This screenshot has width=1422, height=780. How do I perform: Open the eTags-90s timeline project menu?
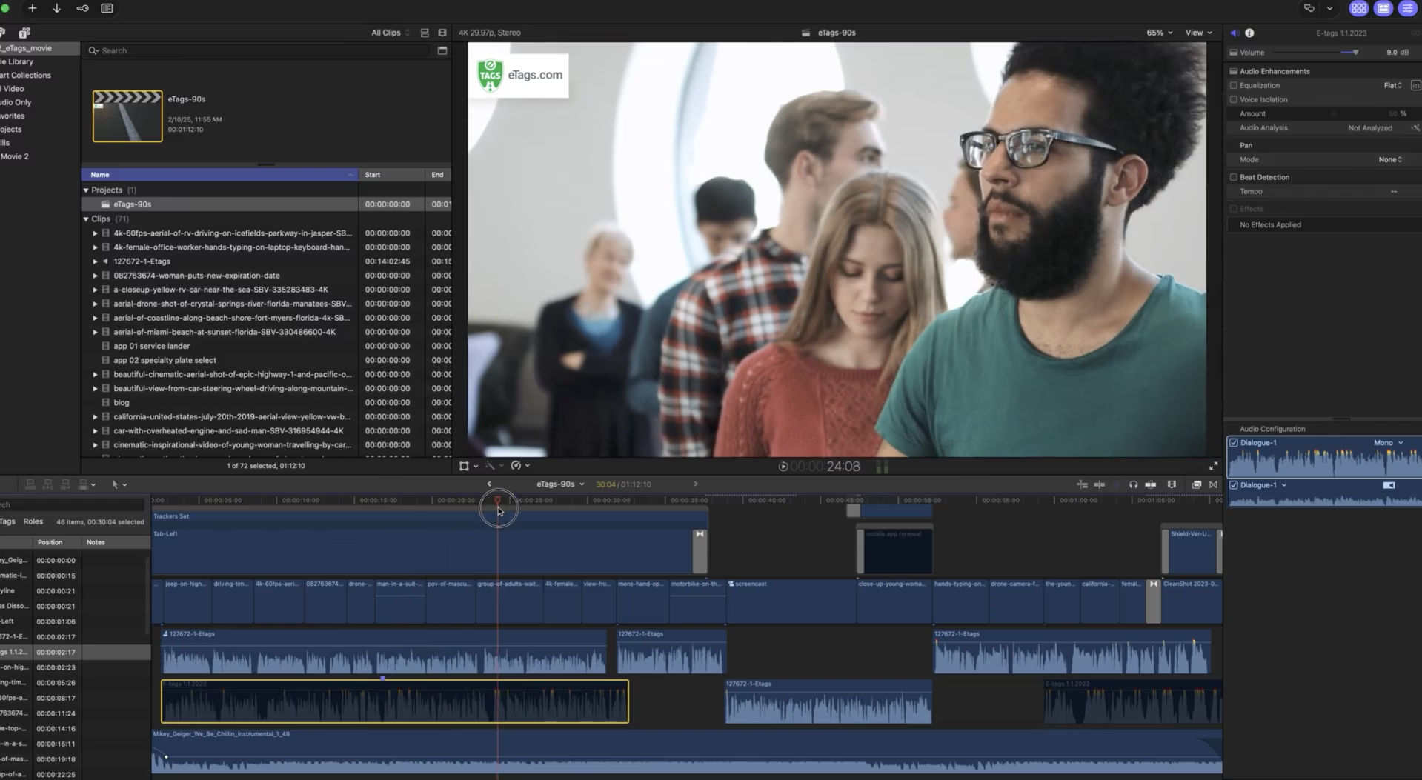click(x=560, y=484)
